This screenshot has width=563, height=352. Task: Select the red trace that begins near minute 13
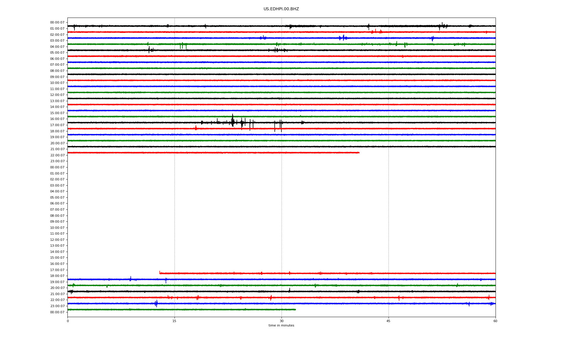[x=327, y=273]
